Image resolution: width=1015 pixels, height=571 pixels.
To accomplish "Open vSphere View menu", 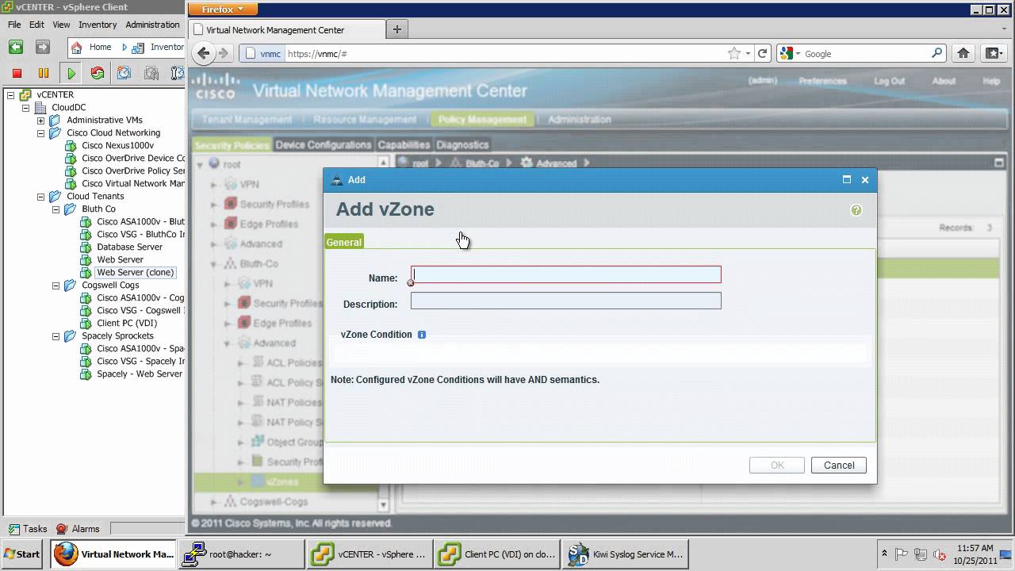I will coord(61,25).
